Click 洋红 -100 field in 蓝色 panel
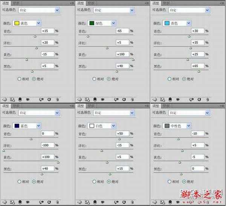Screen dimensions: 226x206 (47, 145)
